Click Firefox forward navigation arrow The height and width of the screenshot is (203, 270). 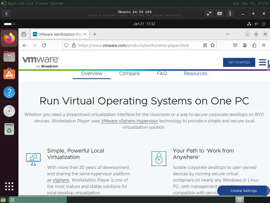point(34,45)
